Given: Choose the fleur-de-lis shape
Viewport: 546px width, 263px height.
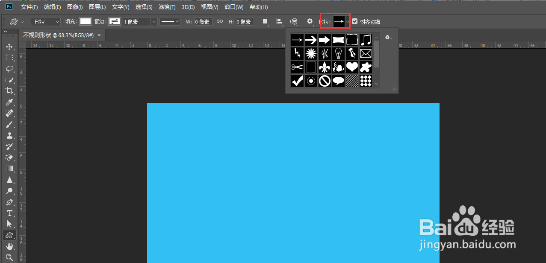Looking at the screenshot, I should click(325, 67).
